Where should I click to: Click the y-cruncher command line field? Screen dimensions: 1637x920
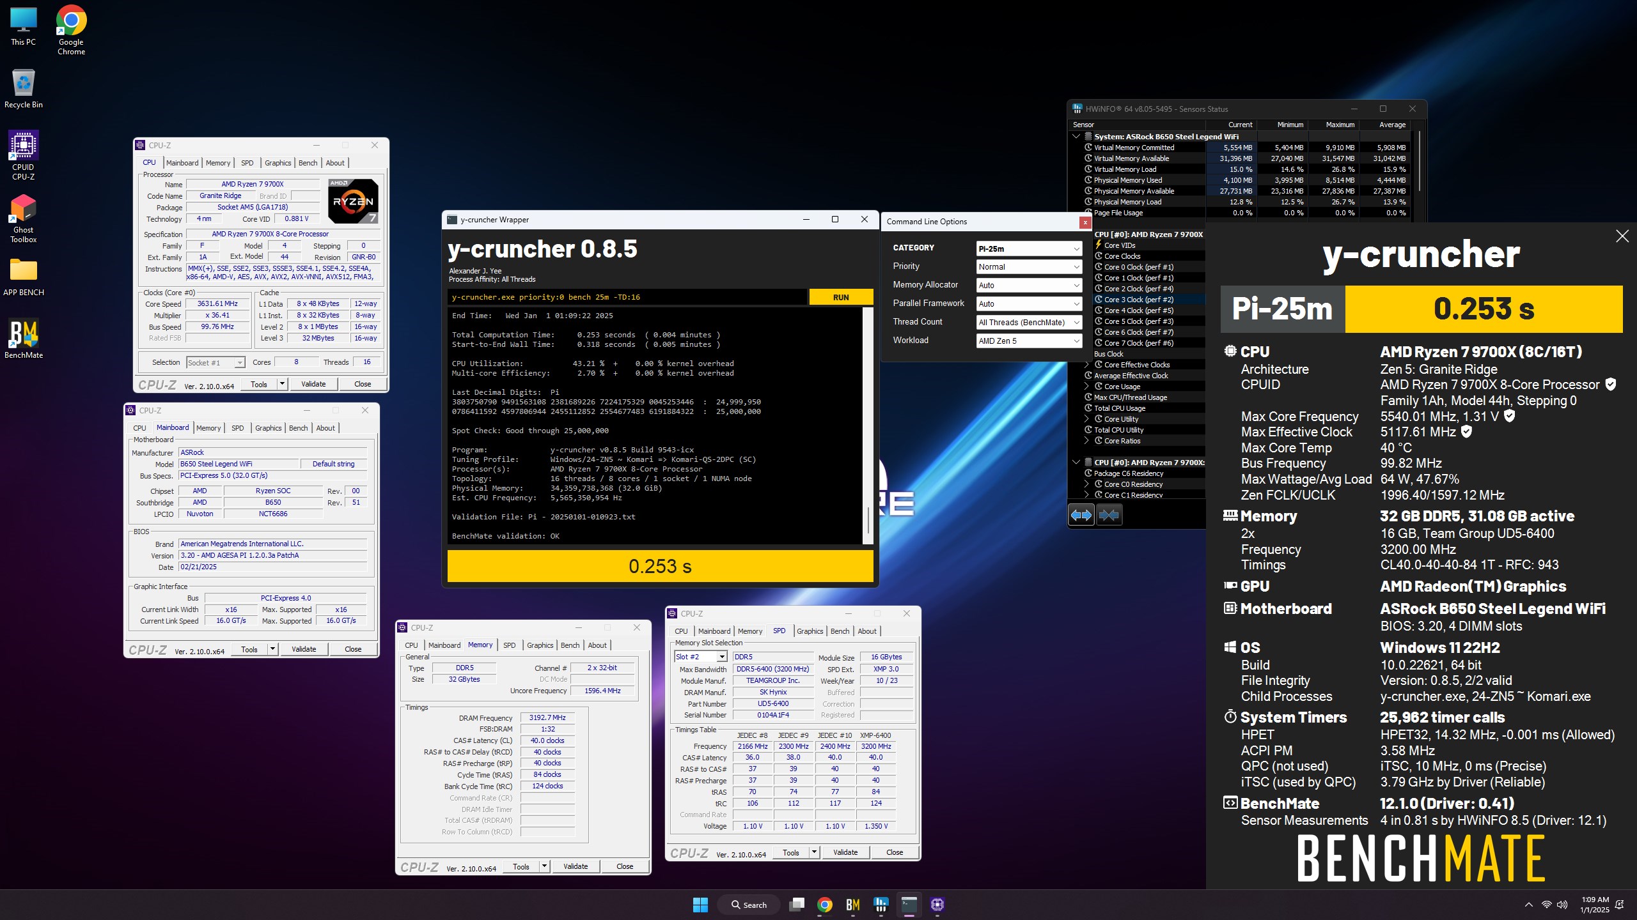click(627, 297)
